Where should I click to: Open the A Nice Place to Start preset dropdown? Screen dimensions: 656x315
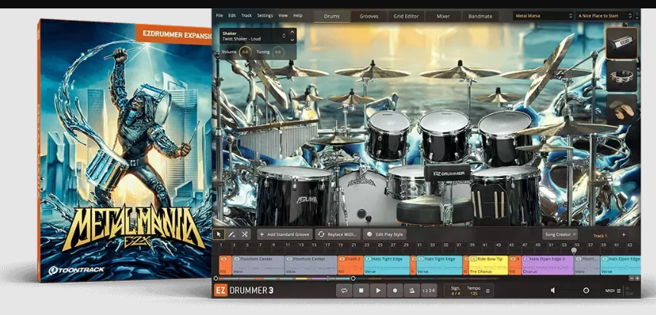tap(605, 16)
